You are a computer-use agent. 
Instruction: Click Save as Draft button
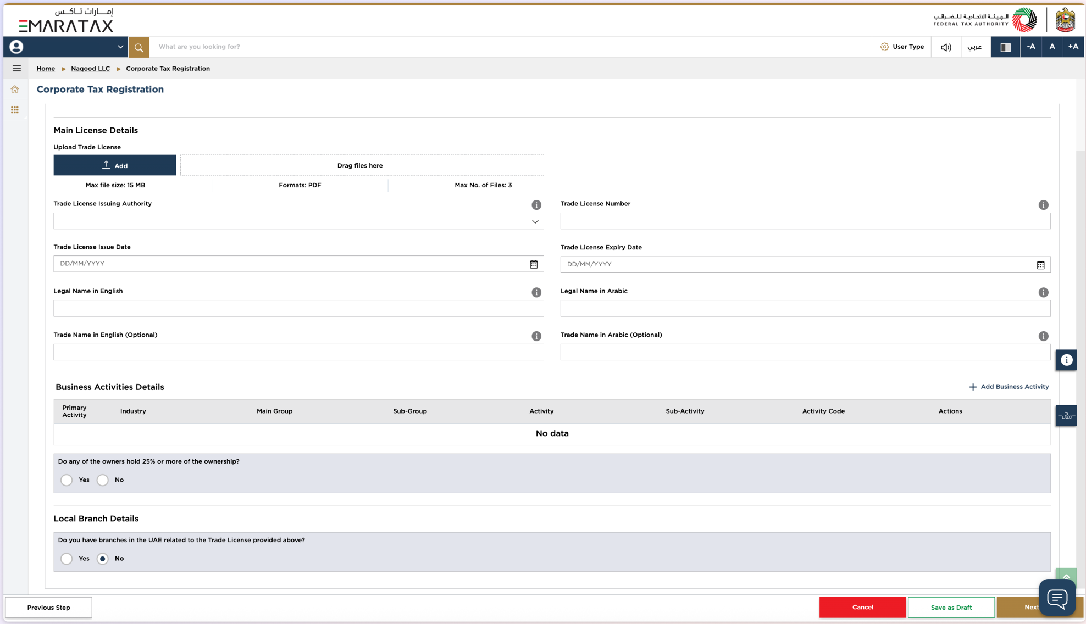[x=951, y=608]
